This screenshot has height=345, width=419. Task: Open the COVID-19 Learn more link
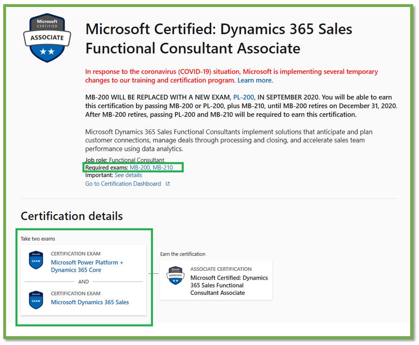254,80
